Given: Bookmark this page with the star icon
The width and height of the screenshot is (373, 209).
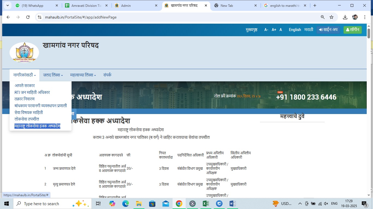Looking at the screenshot, I should click(331, 17).
